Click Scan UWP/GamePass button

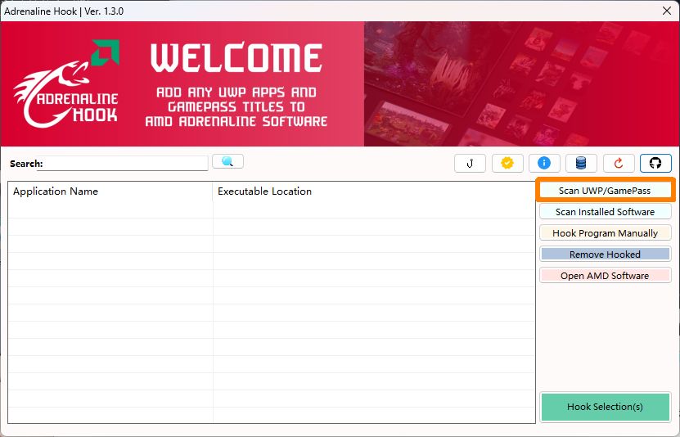click(605, 191)
